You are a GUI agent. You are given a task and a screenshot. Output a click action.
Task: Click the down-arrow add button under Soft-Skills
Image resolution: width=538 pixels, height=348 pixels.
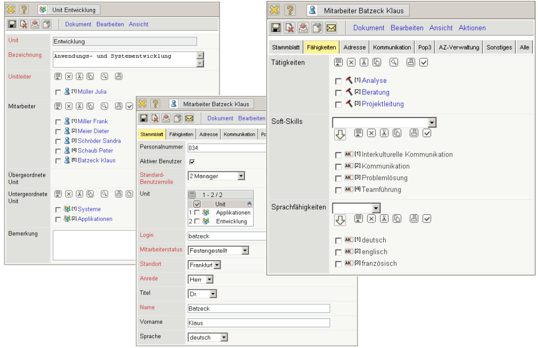click(x=340, y=135)
